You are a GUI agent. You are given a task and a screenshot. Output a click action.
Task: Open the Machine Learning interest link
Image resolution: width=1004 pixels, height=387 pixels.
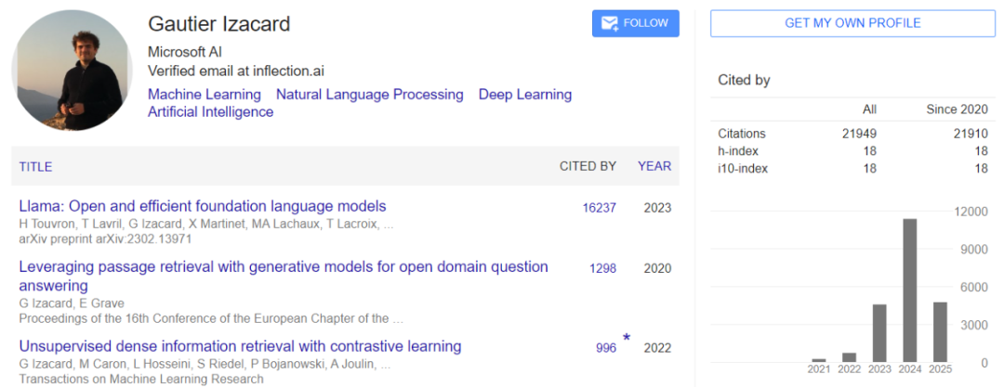click(205, 95)
